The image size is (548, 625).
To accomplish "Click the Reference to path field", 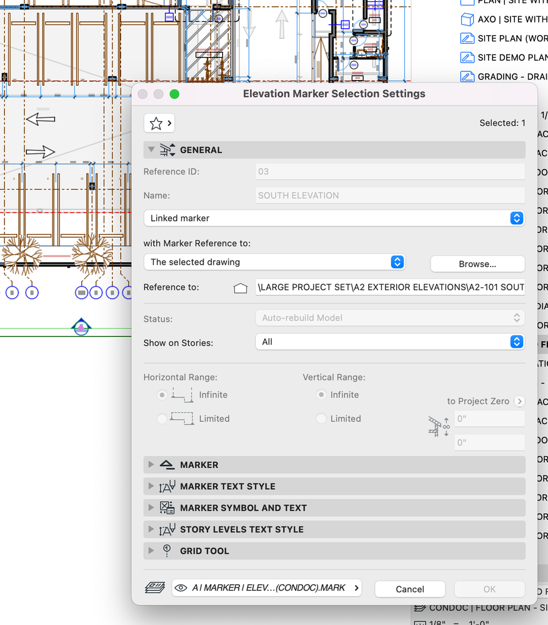I will (x=390, y=288).
